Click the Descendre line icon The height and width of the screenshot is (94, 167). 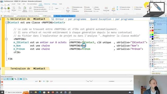pos(94,9)
